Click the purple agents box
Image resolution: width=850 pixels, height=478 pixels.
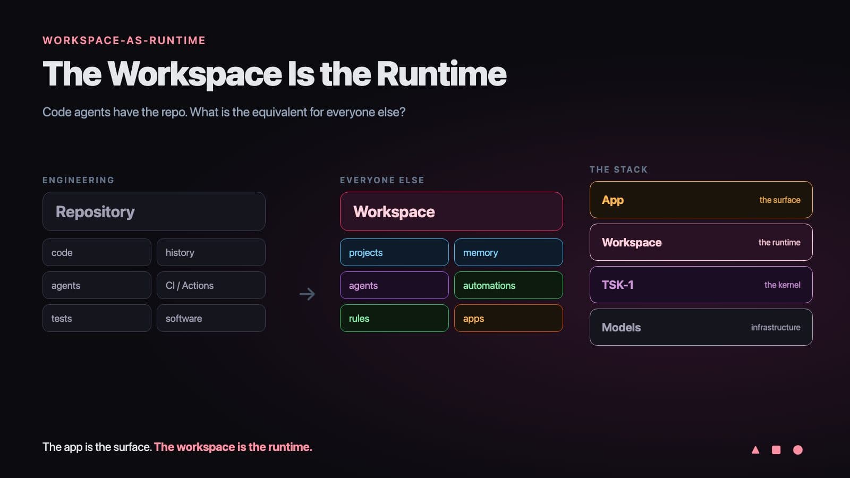coord(394,285)
